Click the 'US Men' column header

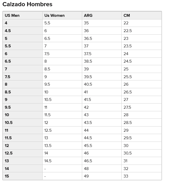point(12,16)
